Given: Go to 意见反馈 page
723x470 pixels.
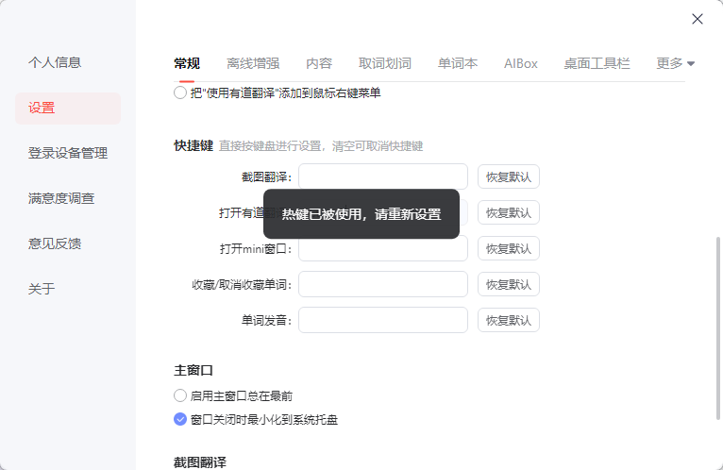Looking at the screenshot, I should click(55, 243).
